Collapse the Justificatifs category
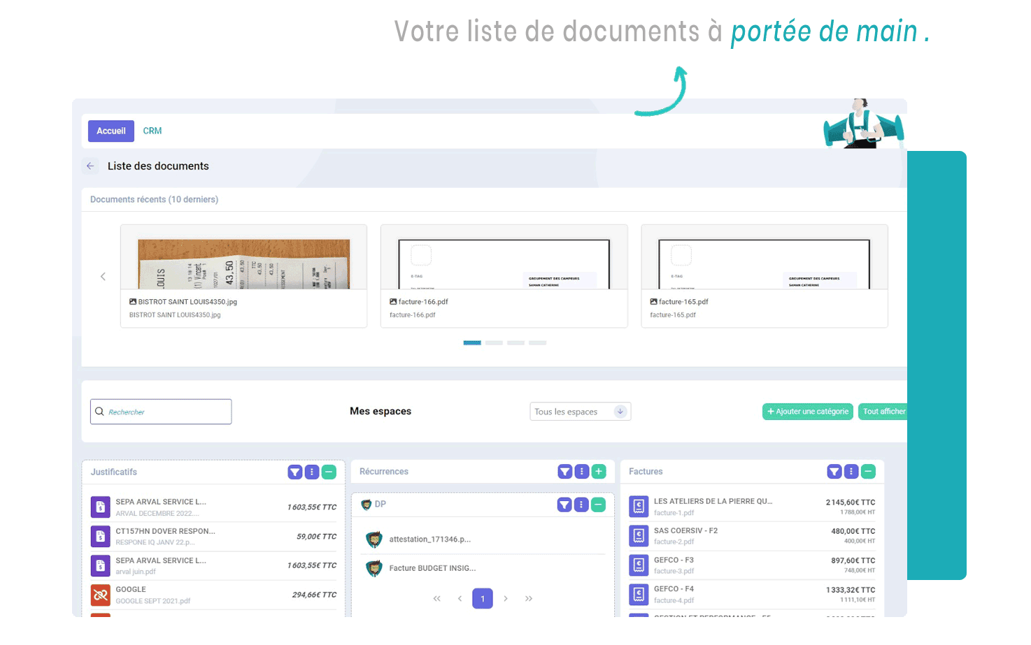Image resolution: width=1031 pixels, height=645 pixels. [329, 472]
